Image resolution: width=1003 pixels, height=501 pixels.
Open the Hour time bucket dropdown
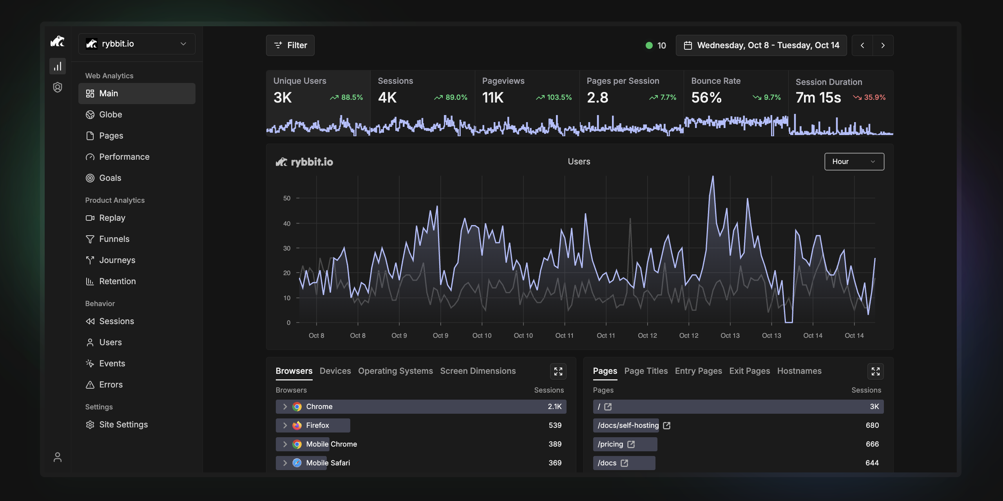(854, 162)
